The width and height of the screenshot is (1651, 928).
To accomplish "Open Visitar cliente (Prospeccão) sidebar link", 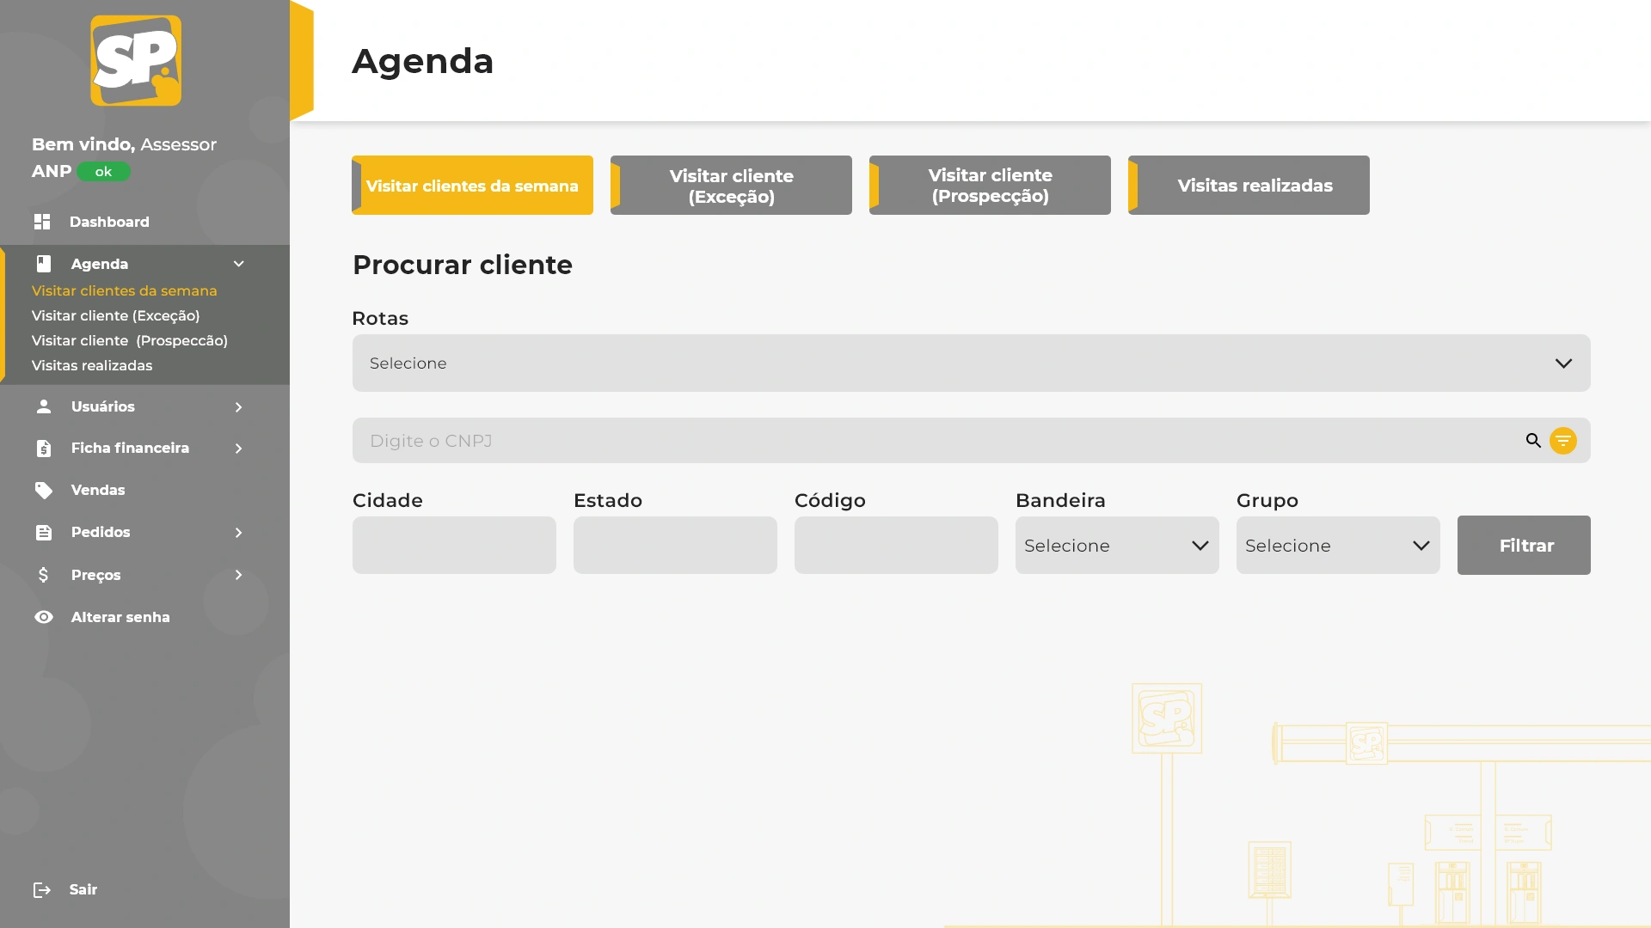I will tap(130, 340).
